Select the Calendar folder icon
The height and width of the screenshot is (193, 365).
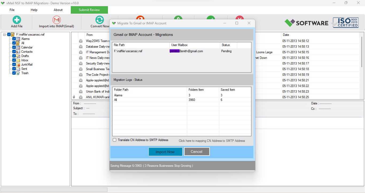pyautogui.click(x=18, y=47)
